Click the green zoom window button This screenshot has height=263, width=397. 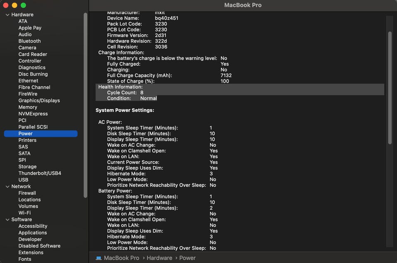[x=23, y=5]
